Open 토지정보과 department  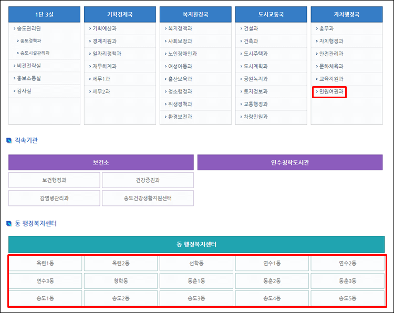pos(256,91)
